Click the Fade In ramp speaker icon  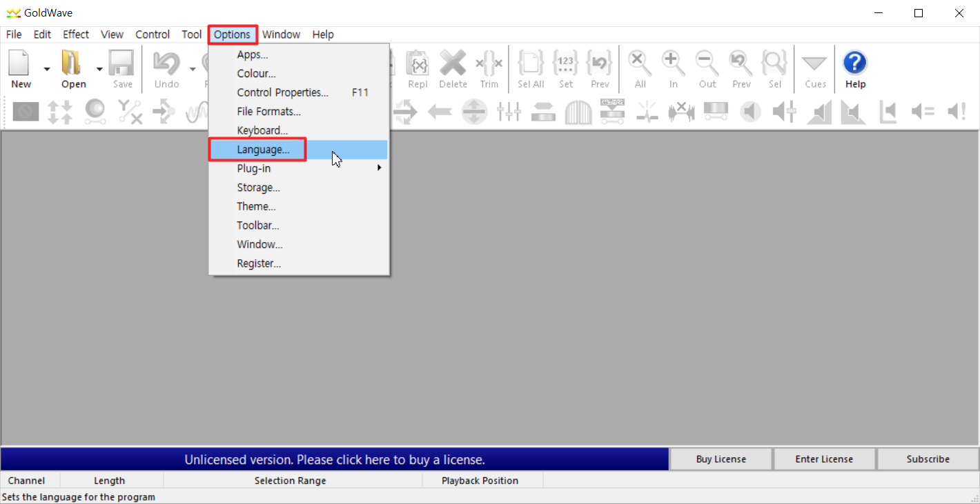[819, 112]
